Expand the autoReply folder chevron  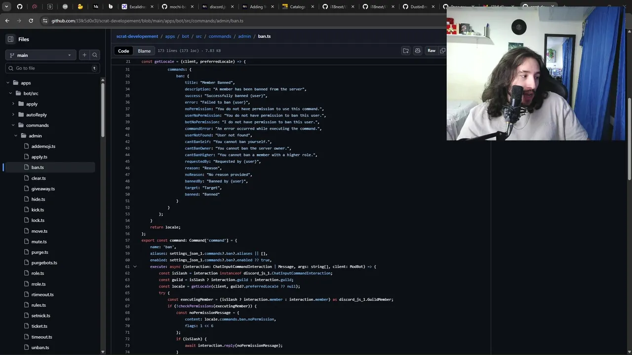point(13,114)
